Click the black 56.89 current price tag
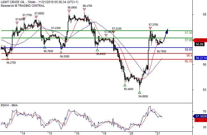The image size is (207, 135). [x=199, y=44]
